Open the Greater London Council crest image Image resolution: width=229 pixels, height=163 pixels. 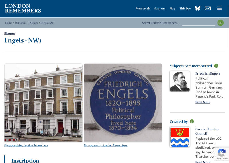[180, 137]
